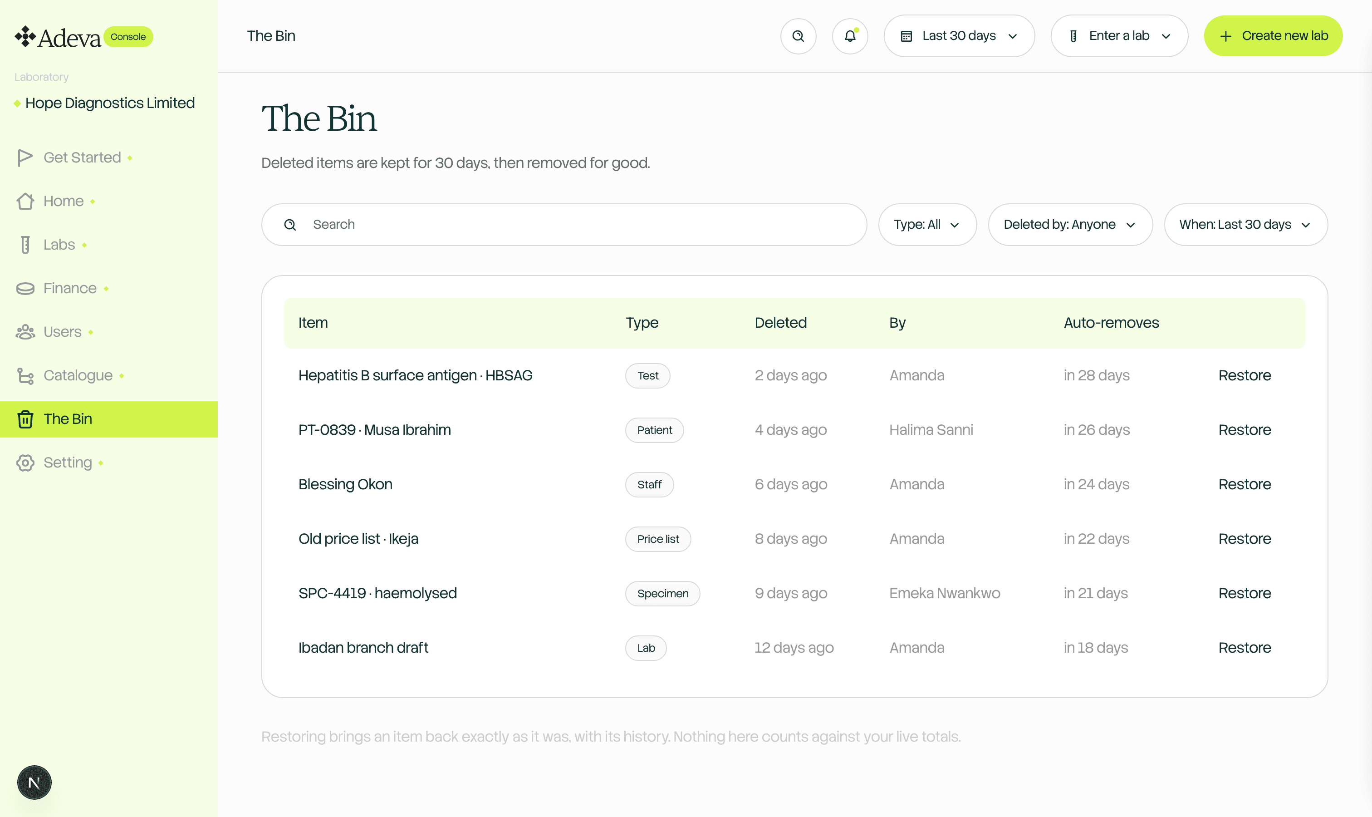Click the Adeva logo icon
Screen dimensions: 1372x817
pyautogui.click(x=25, y=36)
